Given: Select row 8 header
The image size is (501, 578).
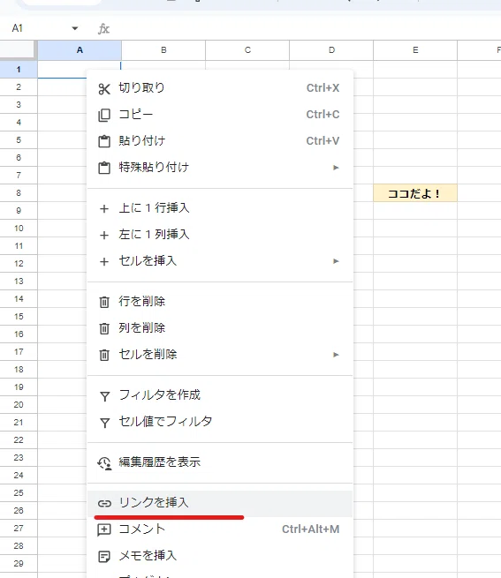Looking at the screenshot, I should pyautogui.click(x=19, y=192).
